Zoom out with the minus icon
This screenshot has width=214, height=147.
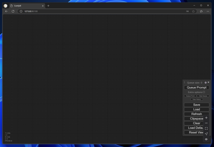click(x=206, y=123)
